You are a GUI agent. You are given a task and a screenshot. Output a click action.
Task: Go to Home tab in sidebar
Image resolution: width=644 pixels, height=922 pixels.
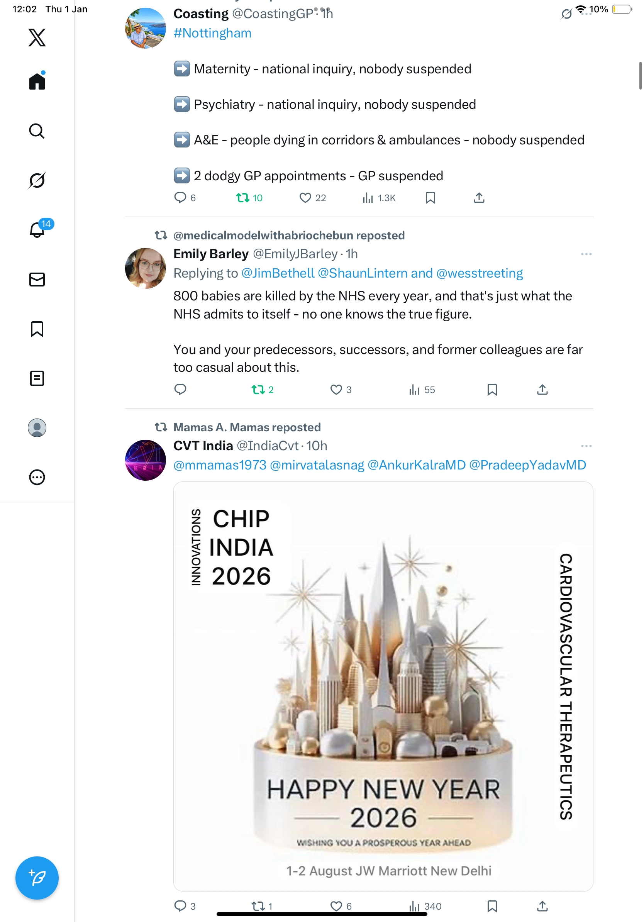(37, 81)
